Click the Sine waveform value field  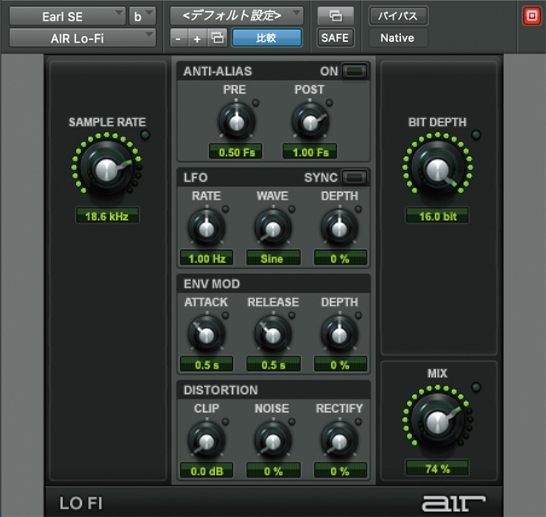[x=273, y=258]
